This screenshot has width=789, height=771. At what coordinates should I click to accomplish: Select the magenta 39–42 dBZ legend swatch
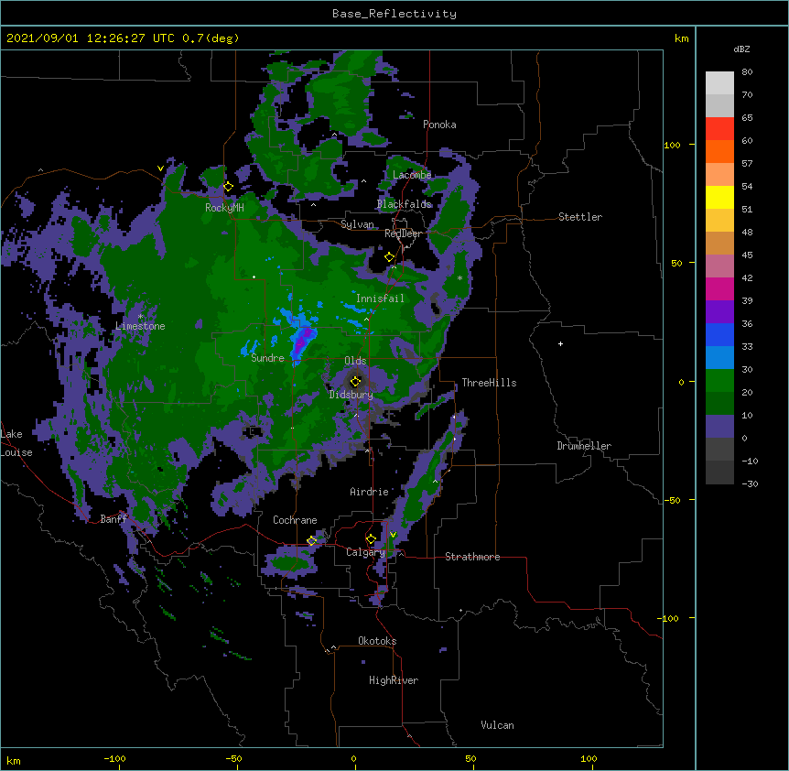pos(719,288)
